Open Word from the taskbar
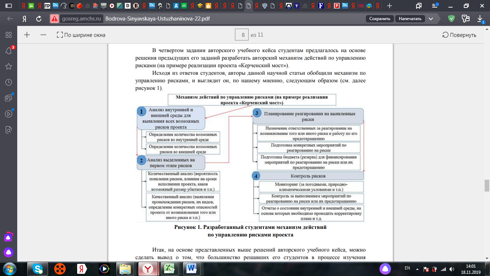The height and width of the screenshot is (276, 490). tap(191, 268)
